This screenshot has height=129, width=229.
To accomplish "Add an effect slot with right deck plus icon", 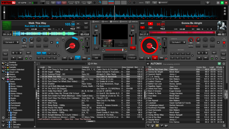I will pyautogui.click(x=218, y=42).
